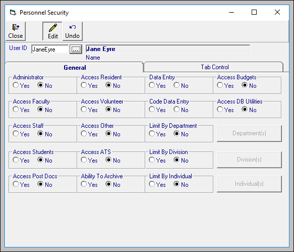Click the User ID input field

pos(50,49)
